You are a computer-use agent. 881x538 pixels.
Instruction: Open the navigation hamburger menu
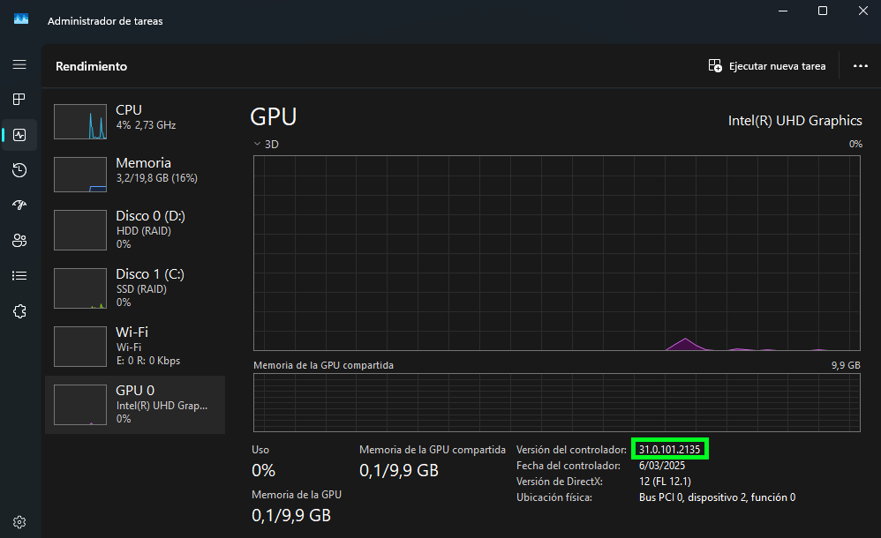(x=19, y=64)
